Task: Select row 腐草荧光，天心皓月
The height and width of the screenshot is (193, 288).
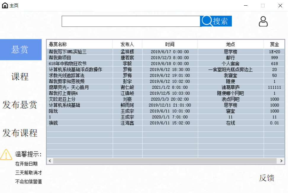Action: tap(165, 87)
